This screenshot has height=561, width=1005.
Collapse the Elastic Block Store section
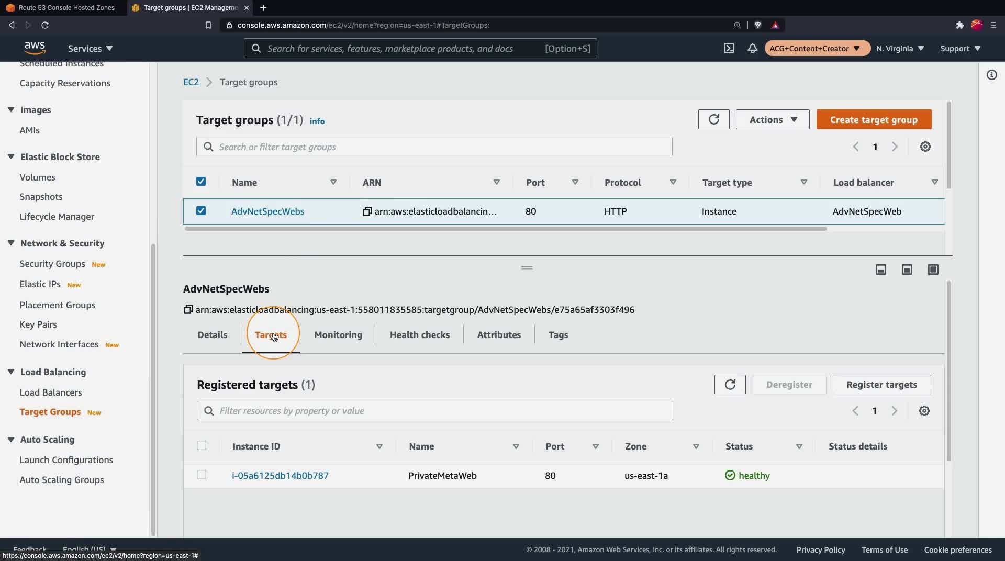pos(11,156)
